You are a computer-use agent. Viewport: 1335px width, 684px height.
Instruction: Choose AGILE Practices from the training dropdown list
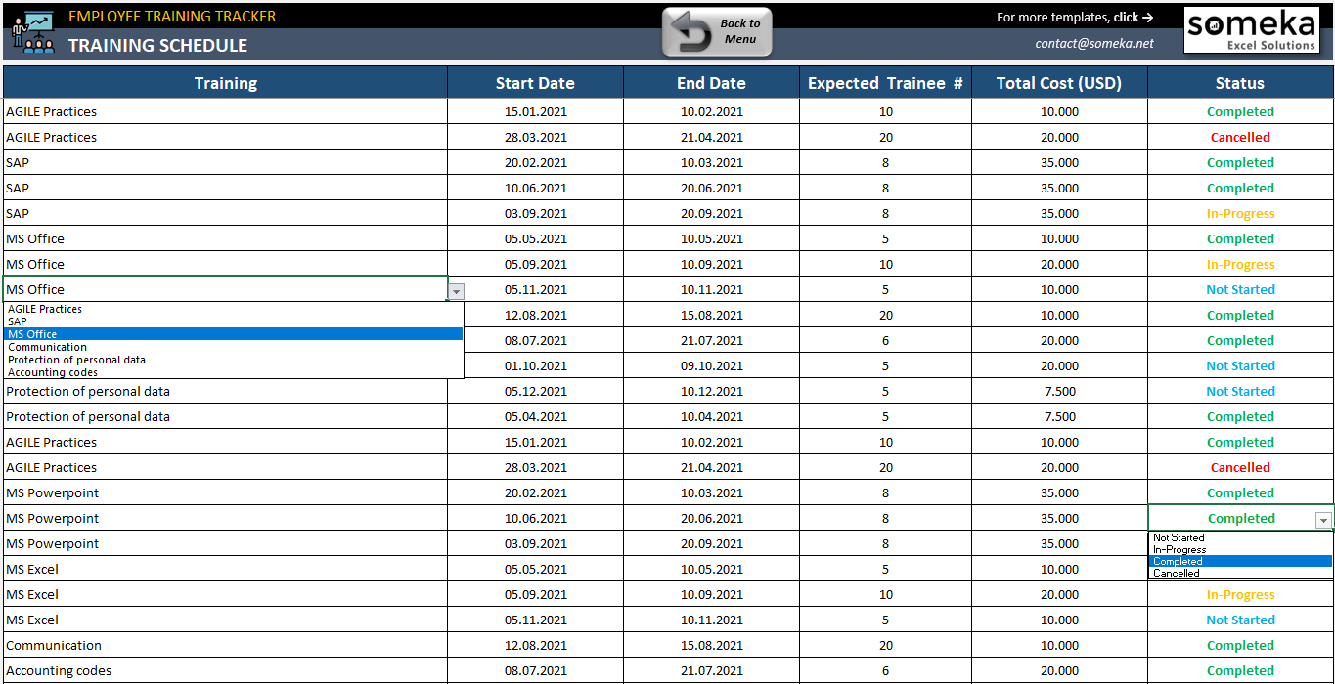(233, 309)
